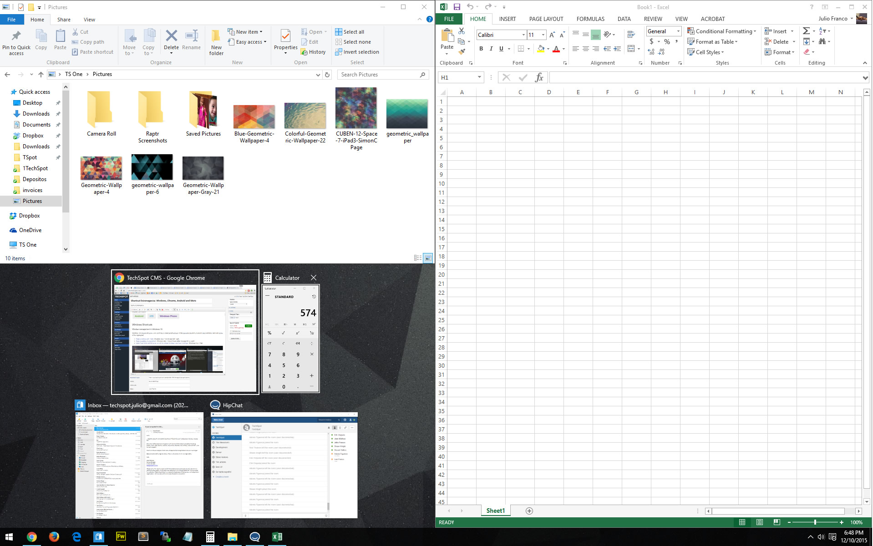The width and height of the screenshot is (873, 546).
Task: Click Rename in File Explorer ribbon
Action: [191, 40]
